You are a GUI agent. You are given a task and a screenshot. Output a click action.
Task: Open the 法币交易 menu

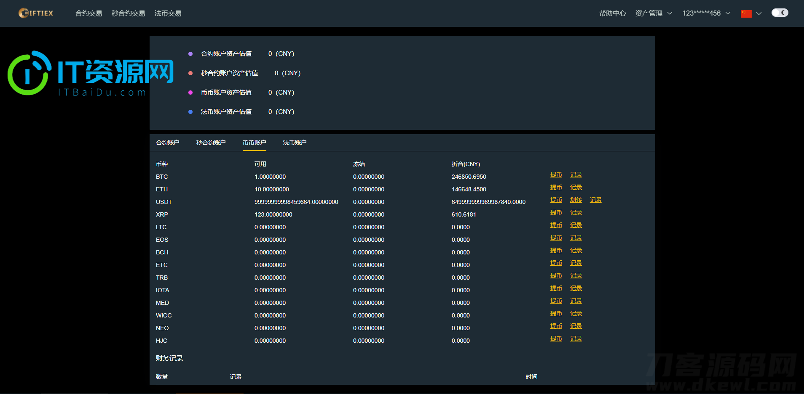point(168,13)
